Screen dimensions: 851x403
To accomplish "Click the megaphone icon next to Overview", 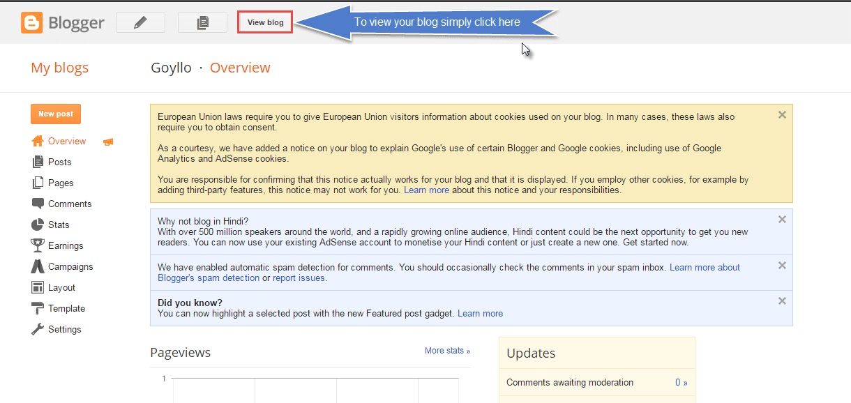I will click(108, 142).
